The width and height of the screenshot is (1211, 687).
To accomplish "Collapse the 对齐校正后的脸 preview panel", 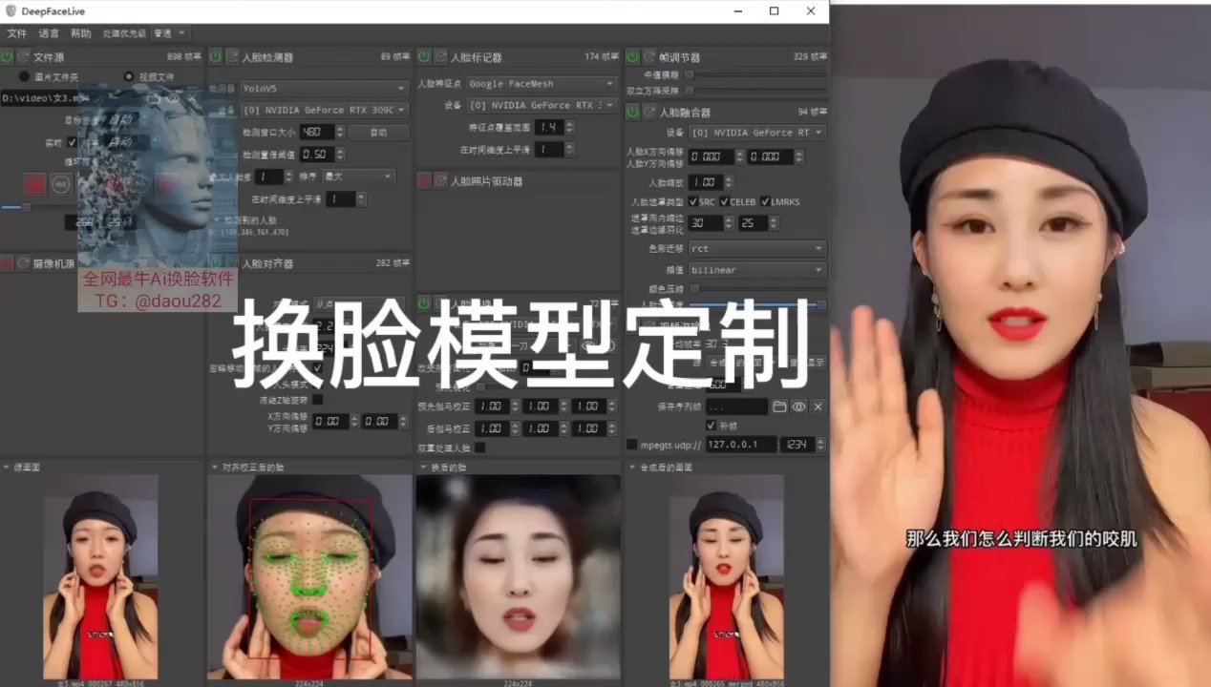I will [214, 468].
